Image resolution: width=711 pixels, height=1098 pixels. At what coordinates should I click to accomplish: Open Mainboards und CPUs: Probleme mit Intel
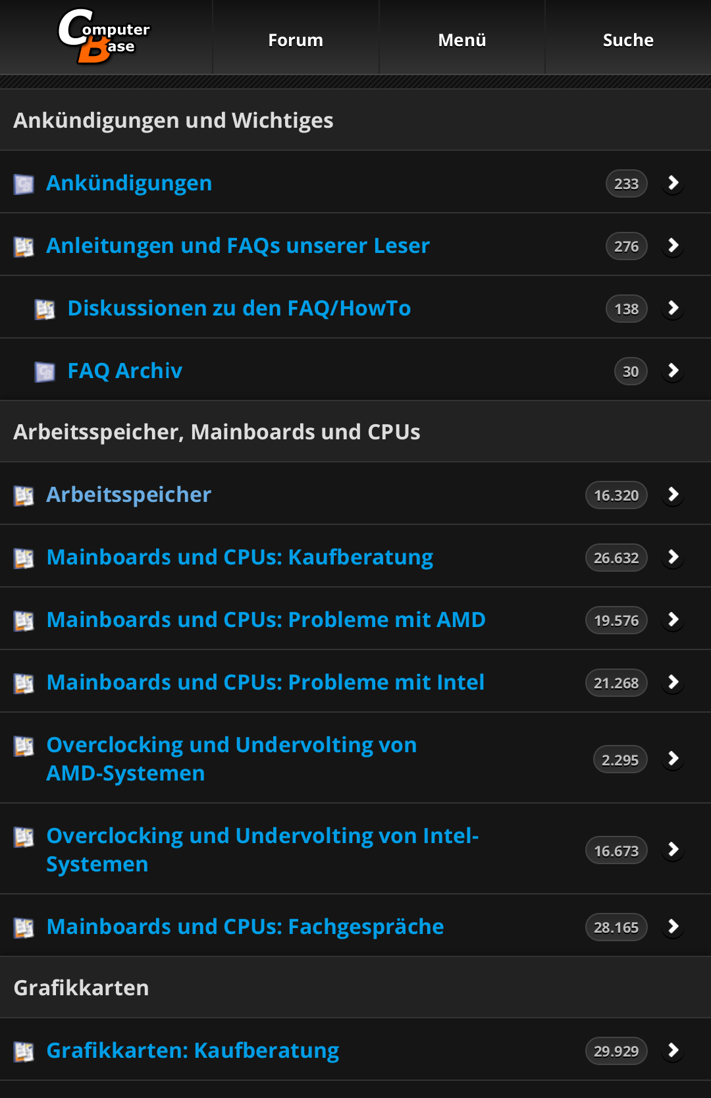[x=265, y=682]
